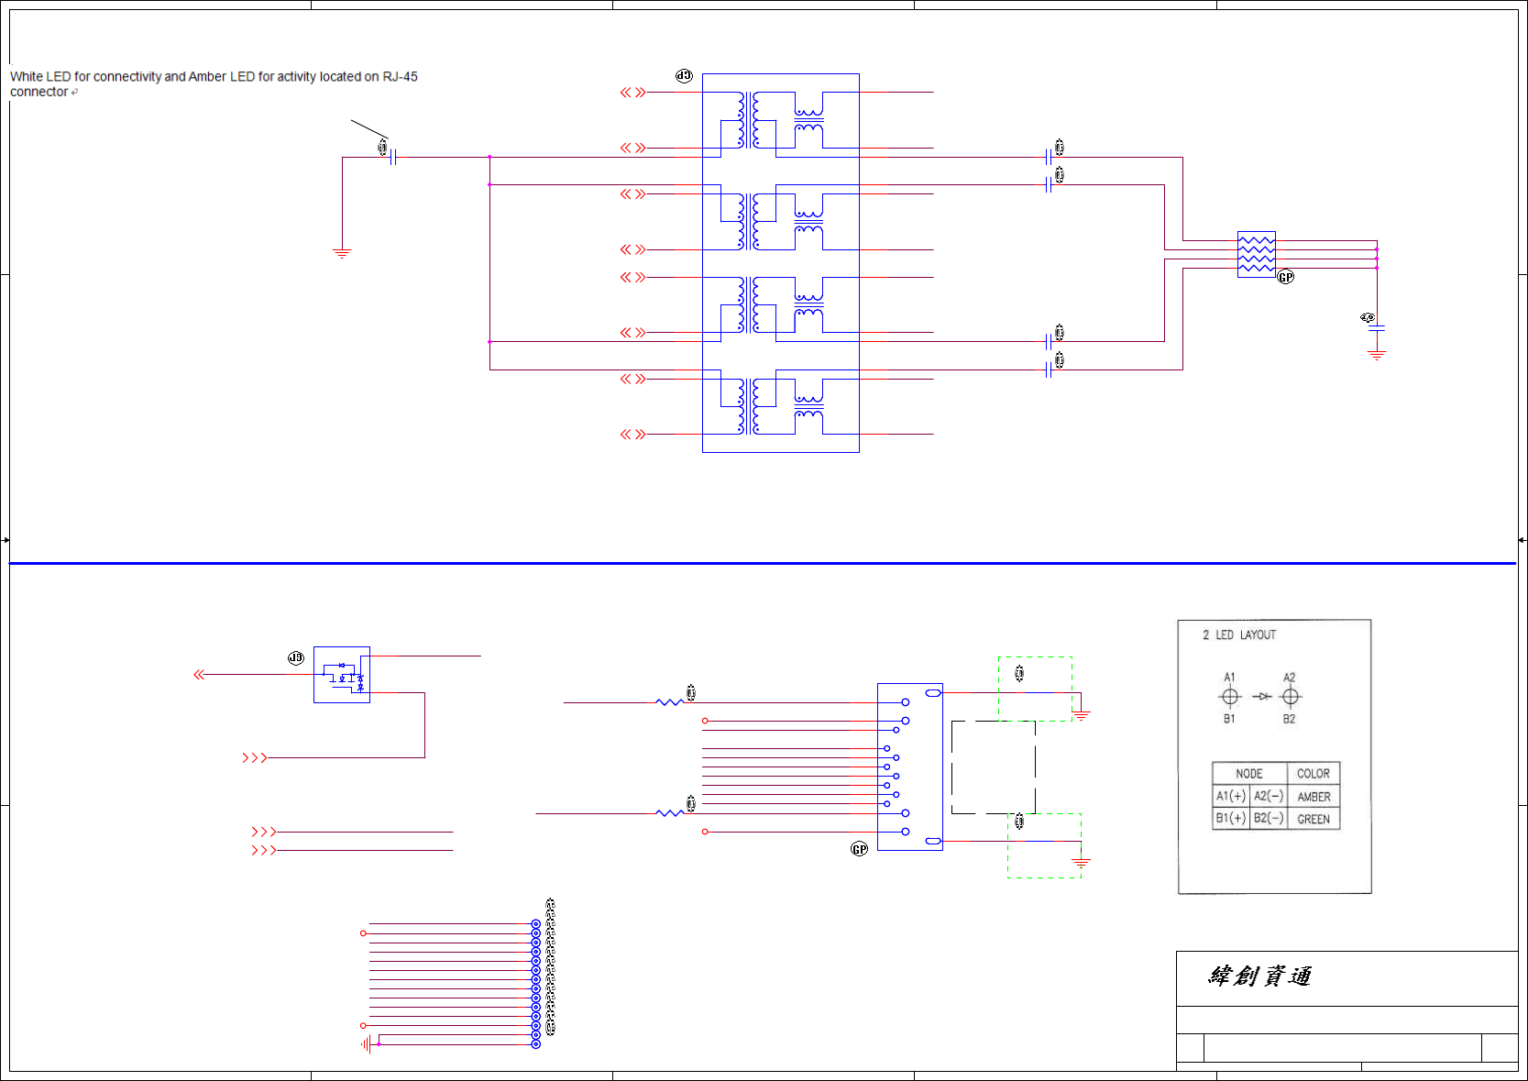The width and height of the screenshot is (1528, 1081).
Task: Select the green dashed outline box
Action: coord(1035,689)
